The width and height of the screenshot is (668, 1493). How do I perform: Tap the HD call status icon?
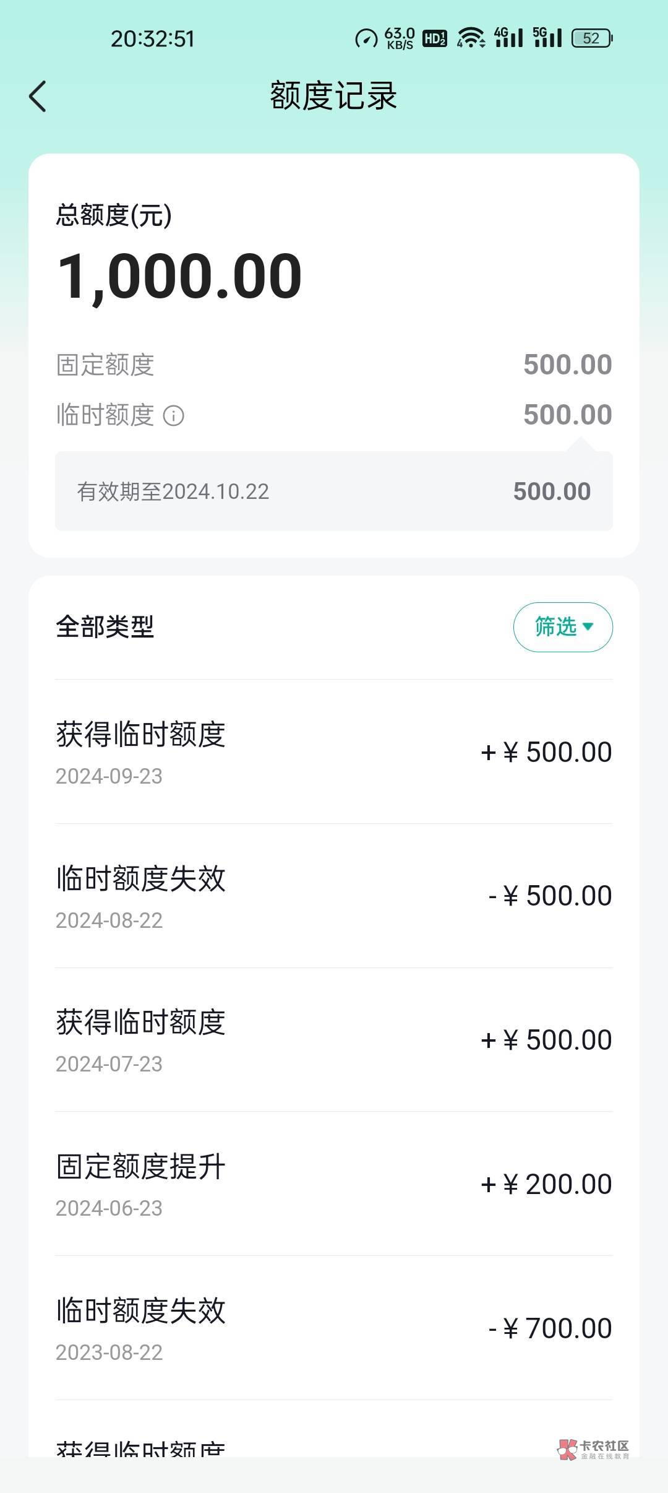pyautogui.click(x=435, y=38)
